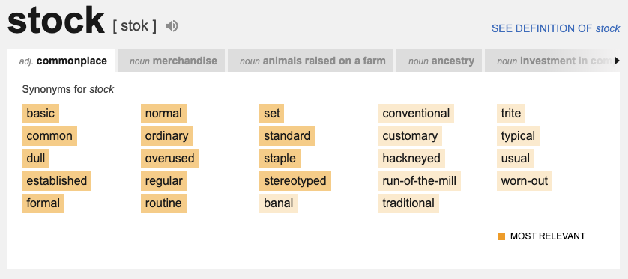Click the orange Most Relevant legend square
The height and width of the screenshot is (279, 628).
(x=501, y=236)
